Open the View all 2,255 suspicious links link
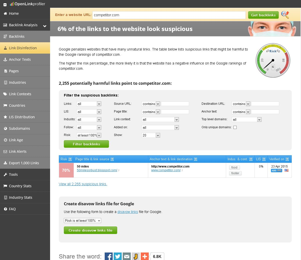Image resolution: width=301 pixels, height=260 pixels. tap(83, 184)
